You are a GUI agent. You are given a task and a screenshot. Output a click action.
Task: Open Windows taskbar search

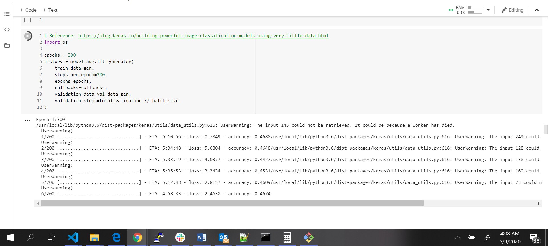pyautogui.click(x=31, y=237)
